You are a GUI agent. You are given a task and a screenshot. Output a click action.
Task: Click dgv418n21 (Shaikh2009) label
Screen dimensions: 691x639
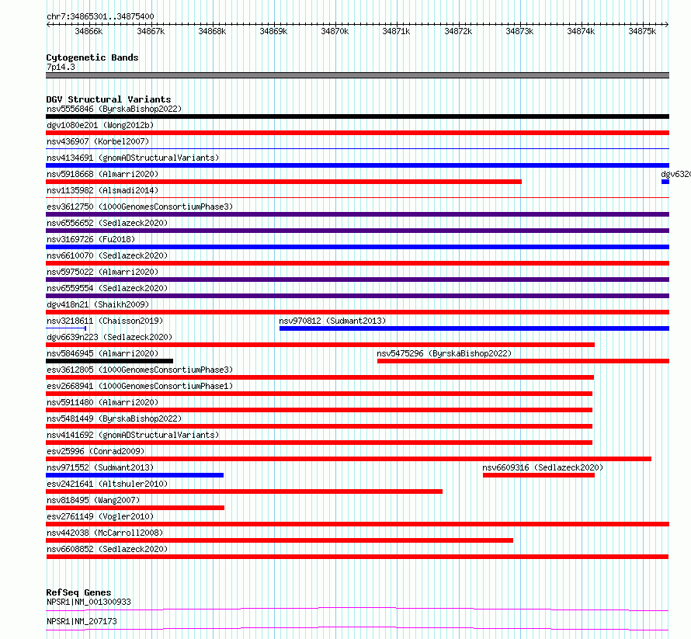98,304
